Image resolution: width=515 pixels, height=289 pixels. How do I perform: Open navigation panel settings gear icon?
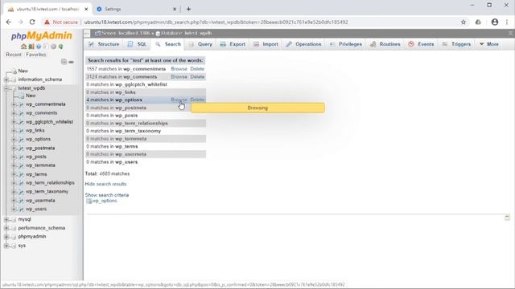pos(54,47)
